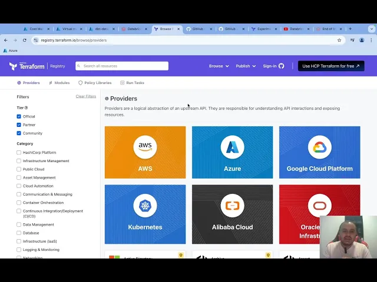Viewport: 377px width, 282px height.
Task: Switch to the Run Tasks tab
Action: tap(132, 83)
